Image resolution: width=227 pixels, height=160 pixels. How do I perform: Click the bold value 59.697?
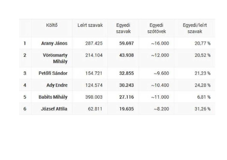click(x=127, y=43)
